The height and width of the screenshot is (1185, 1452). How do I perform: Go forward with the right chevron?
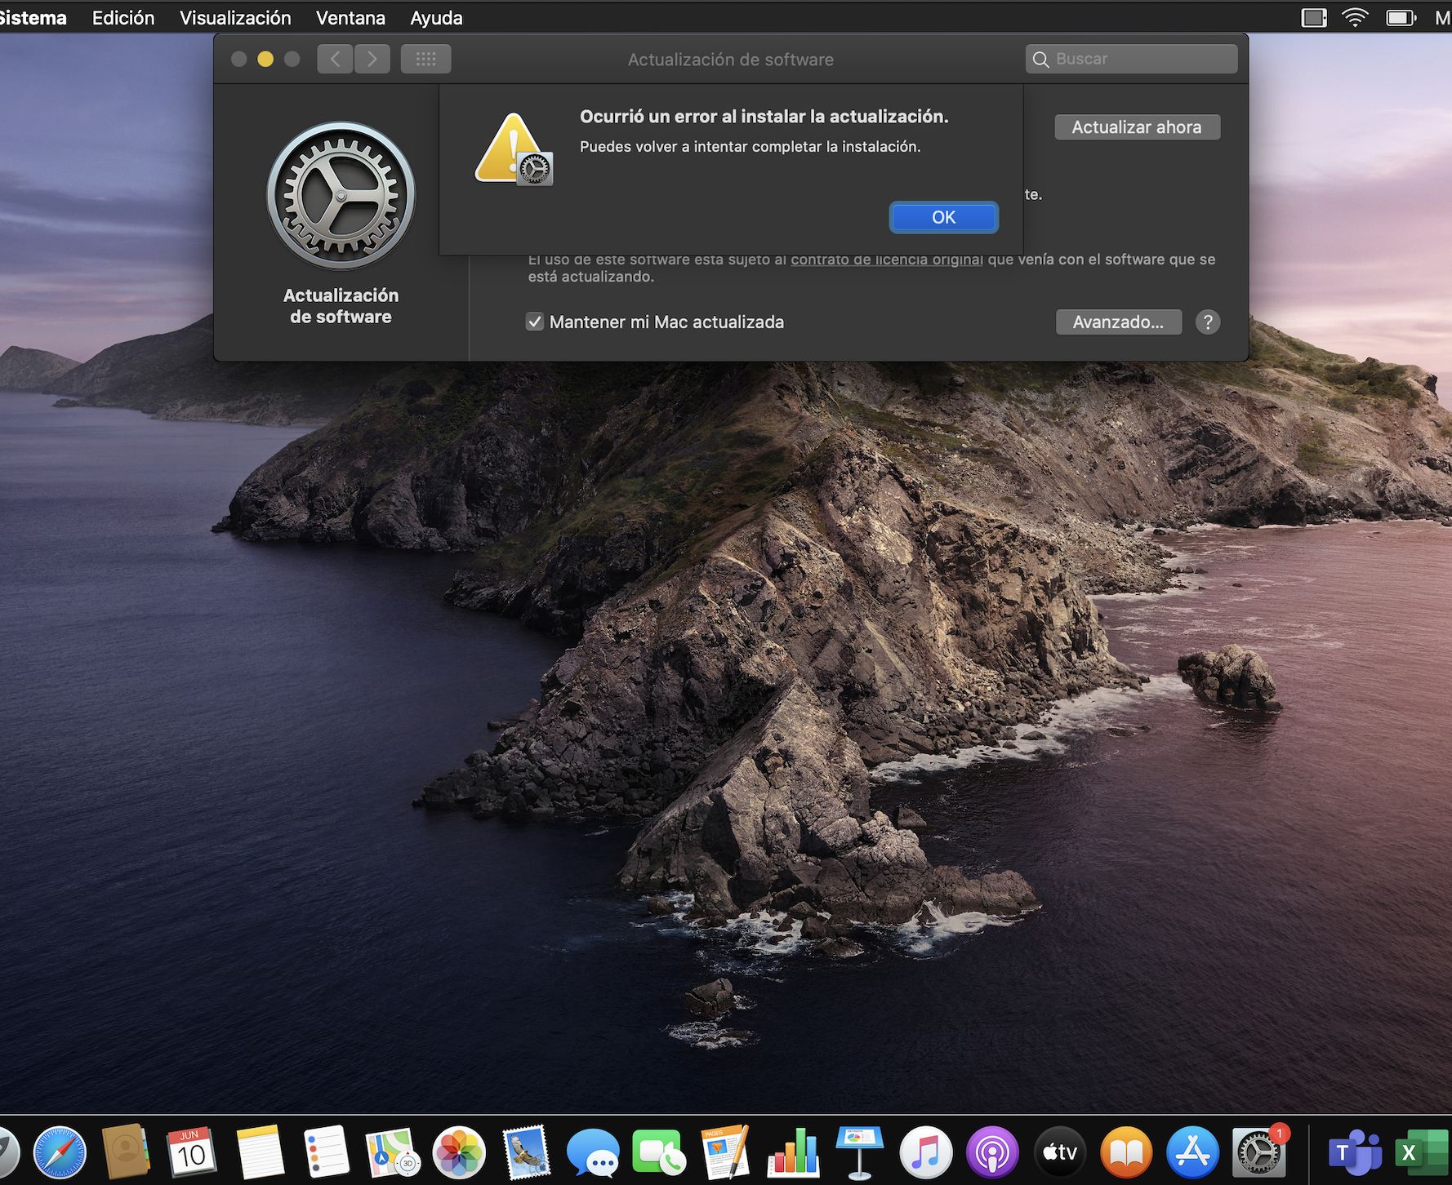[372, 59]
